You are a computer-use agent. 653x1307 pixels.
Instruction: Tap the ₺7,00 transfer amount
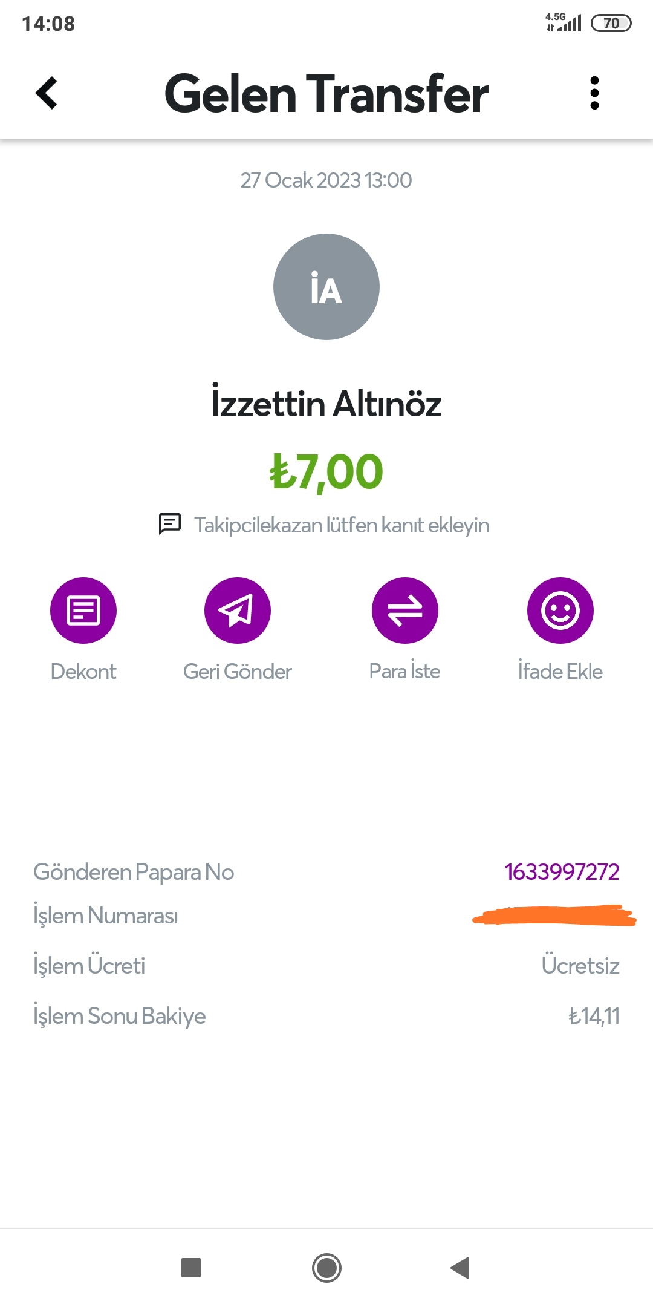pyautogui.click(x=326, y=472)
